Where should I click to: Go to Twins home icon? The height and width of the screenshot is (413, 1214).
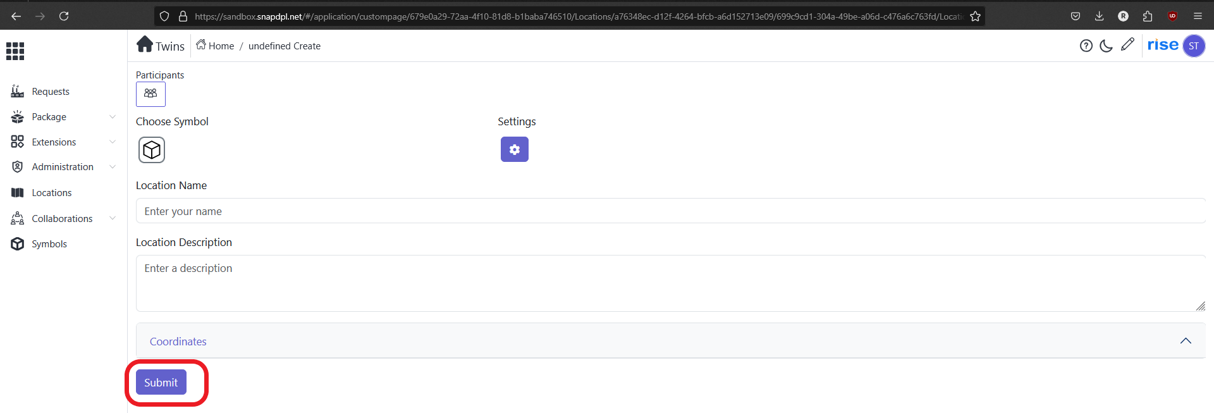point(145,44)
